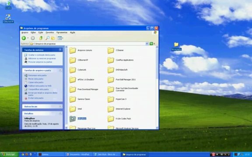Select the DVDVideoSoft folder icon
Screen dimensions: 252x157
click(111, 70)
